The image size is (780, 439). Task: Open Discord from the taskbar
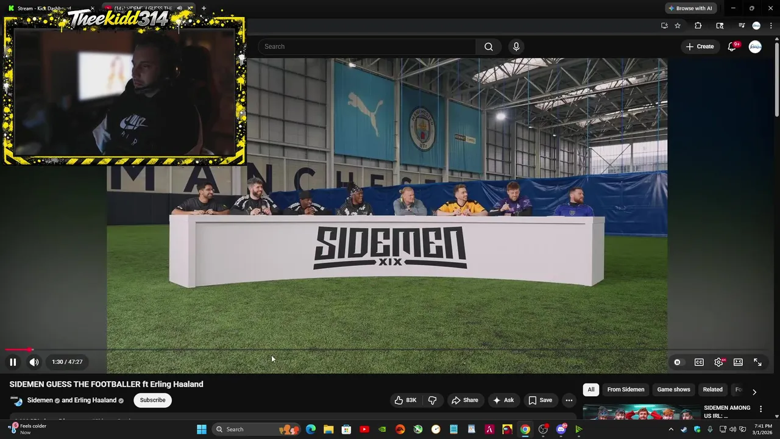point(561,429)
